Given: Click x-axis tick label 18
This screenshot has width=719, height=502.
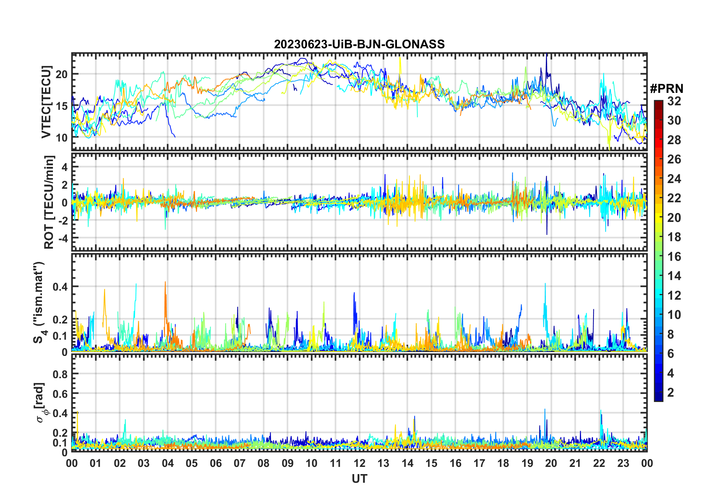Looking at the screenshot, I should click(503, 463).
